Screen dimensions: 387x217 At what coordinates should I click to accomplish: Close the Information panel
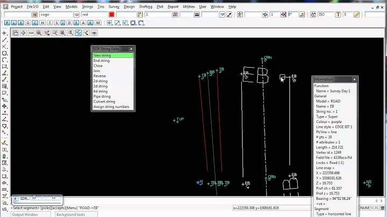tap(354, 79)
